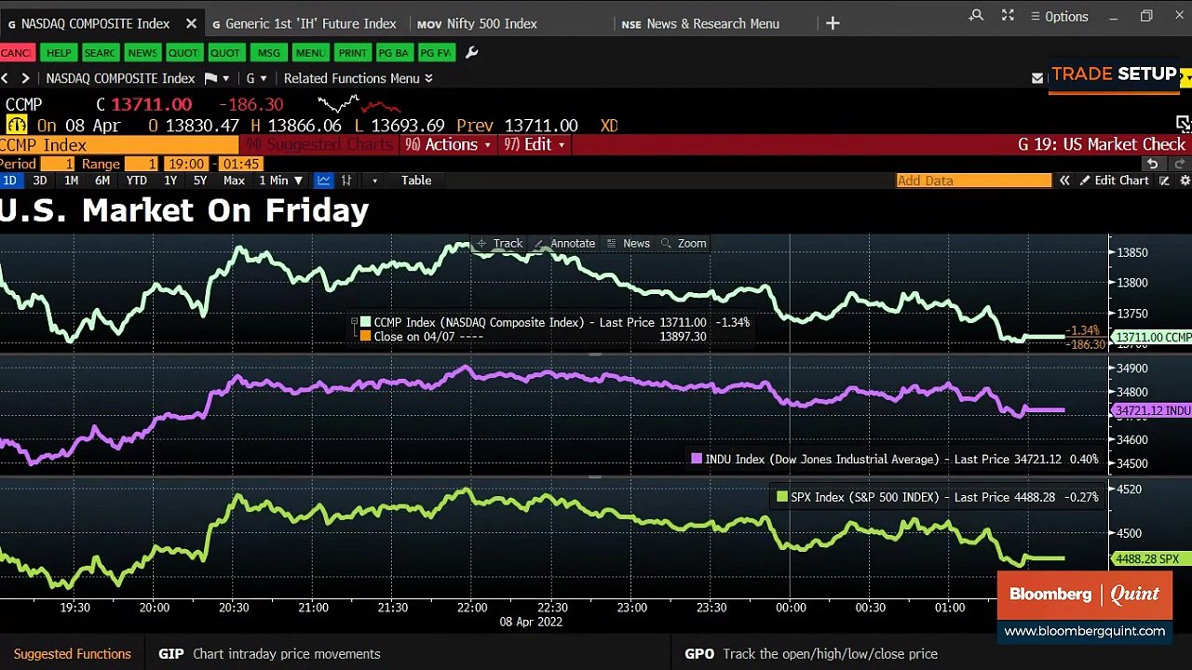The image size is (1192, 670).
Task: Expand the Related Functions Menu
Action: pyautogui.click(x=358, y=78)
